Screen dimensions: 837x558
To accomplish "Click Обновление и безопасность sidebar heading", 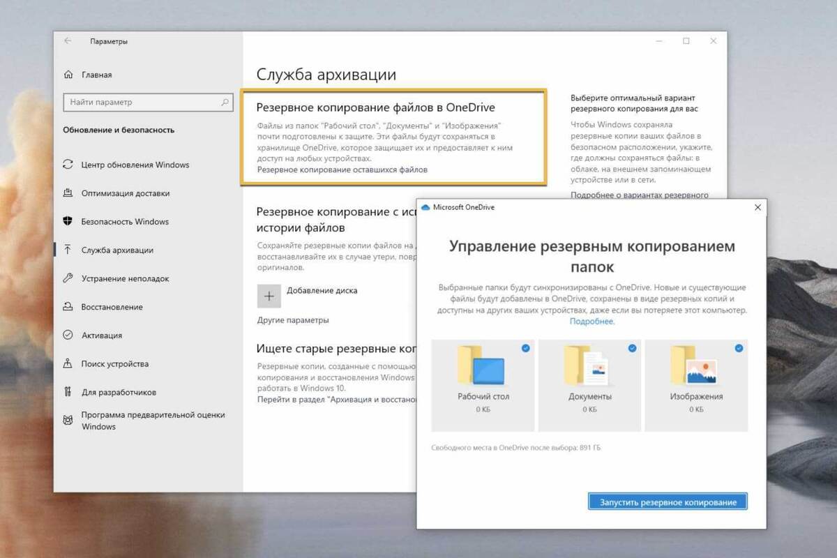I will (x=119, y=130).
